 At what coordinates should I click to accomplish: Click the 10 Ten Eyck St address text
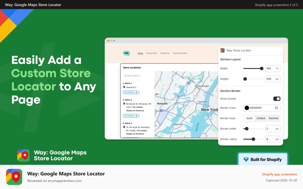tap(138, 131)
